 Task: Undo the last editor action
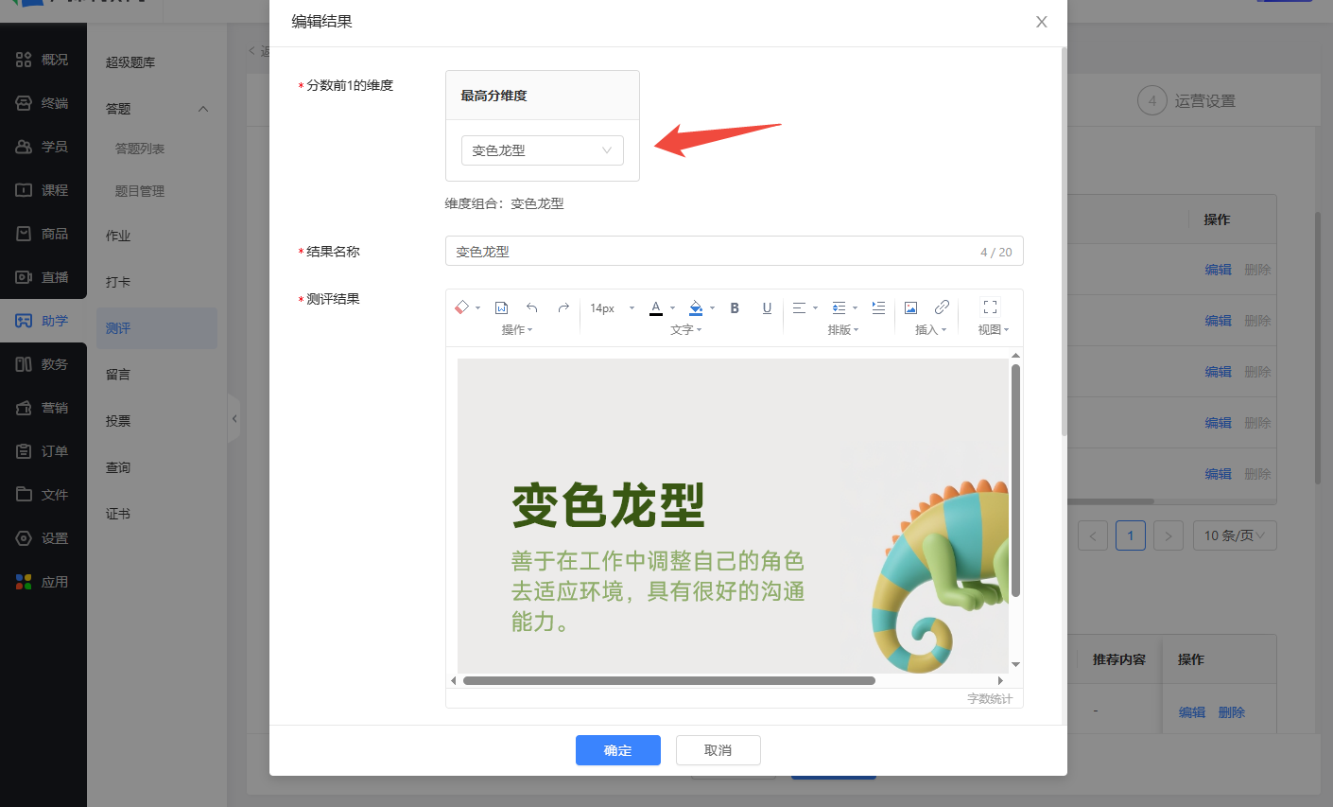(532, 307)
